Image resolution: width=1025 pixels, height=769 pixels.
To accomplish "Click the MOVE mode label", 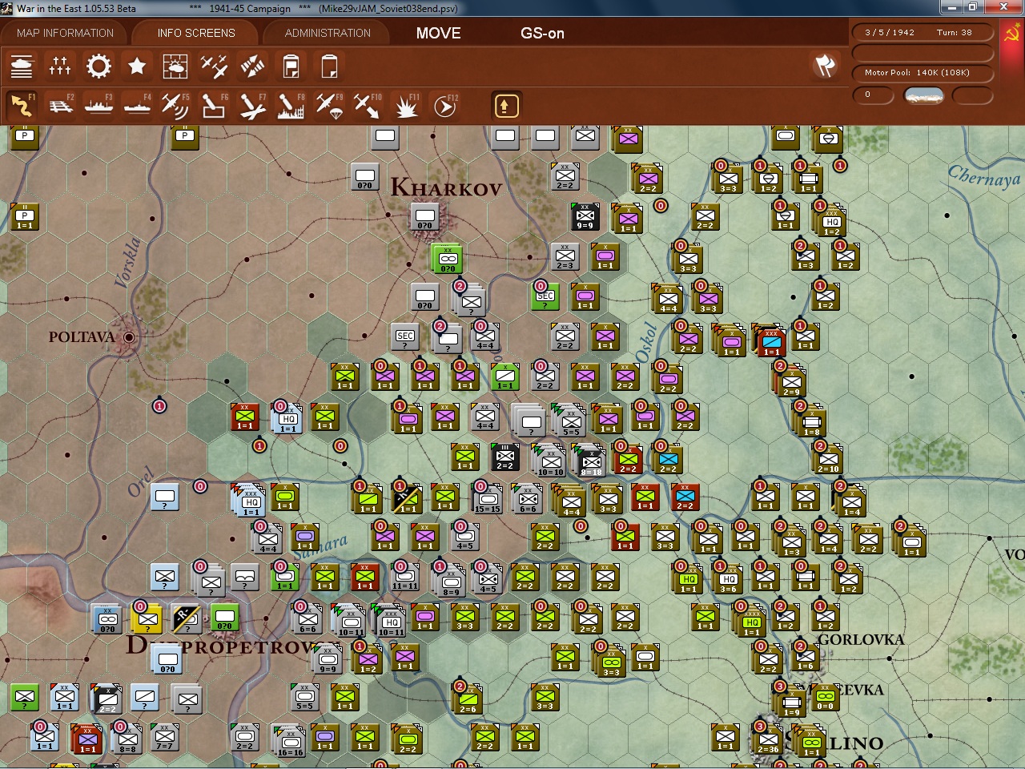I will 439,33.
